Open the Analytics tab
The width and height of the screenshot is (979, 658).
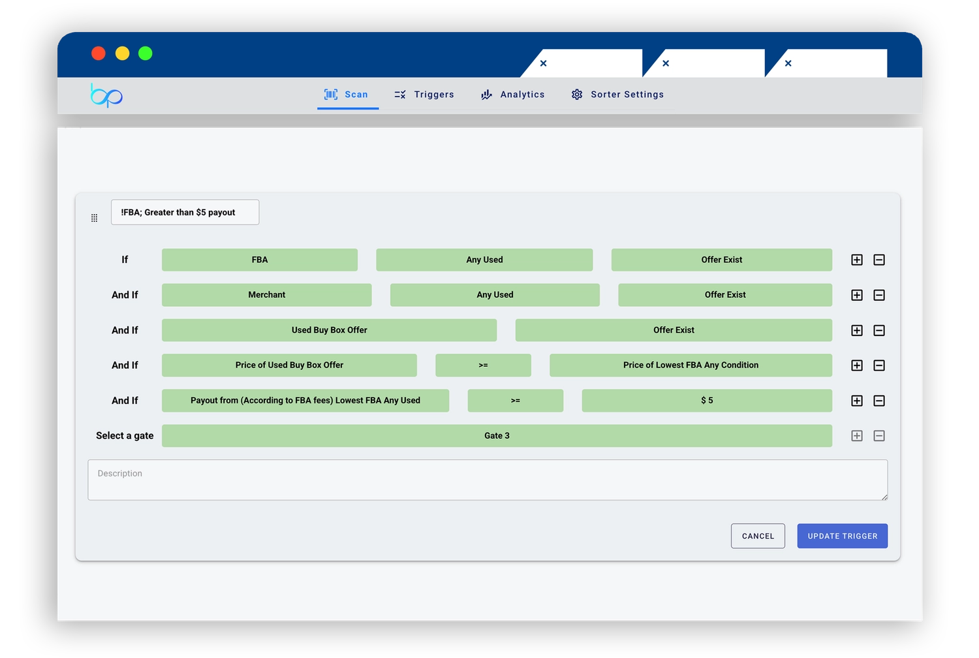[513, 95]
